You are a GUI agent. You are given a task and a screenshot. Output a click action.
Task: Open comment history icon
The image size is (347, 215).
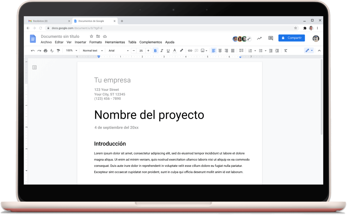pyautogui.click(x=270, y=38)
